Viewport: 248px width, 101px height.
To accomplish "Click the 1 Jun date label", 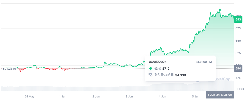I will (x=63, y=96).
